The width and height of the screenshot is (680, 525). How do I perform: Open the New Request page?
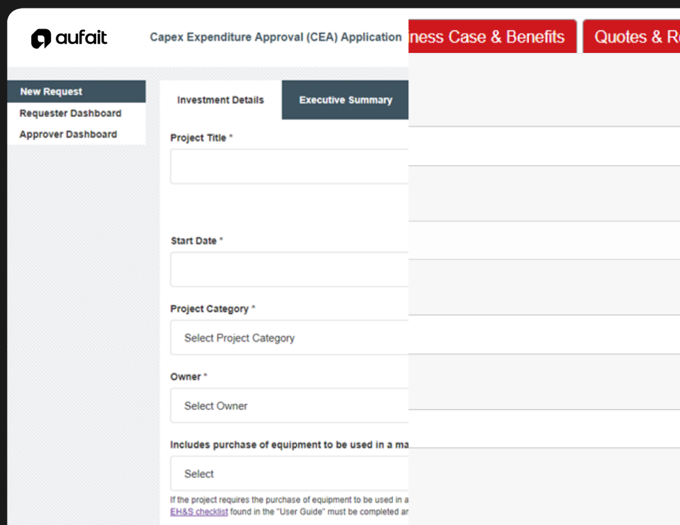tap(51, 91)
